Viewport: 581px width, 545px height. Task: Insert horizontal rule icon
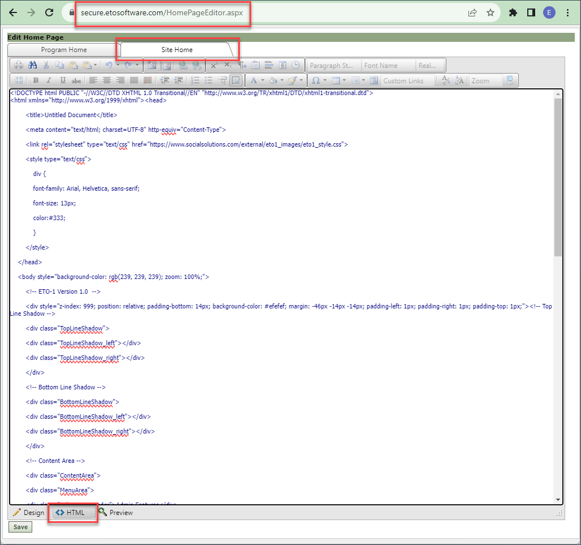tap(269, 66)
